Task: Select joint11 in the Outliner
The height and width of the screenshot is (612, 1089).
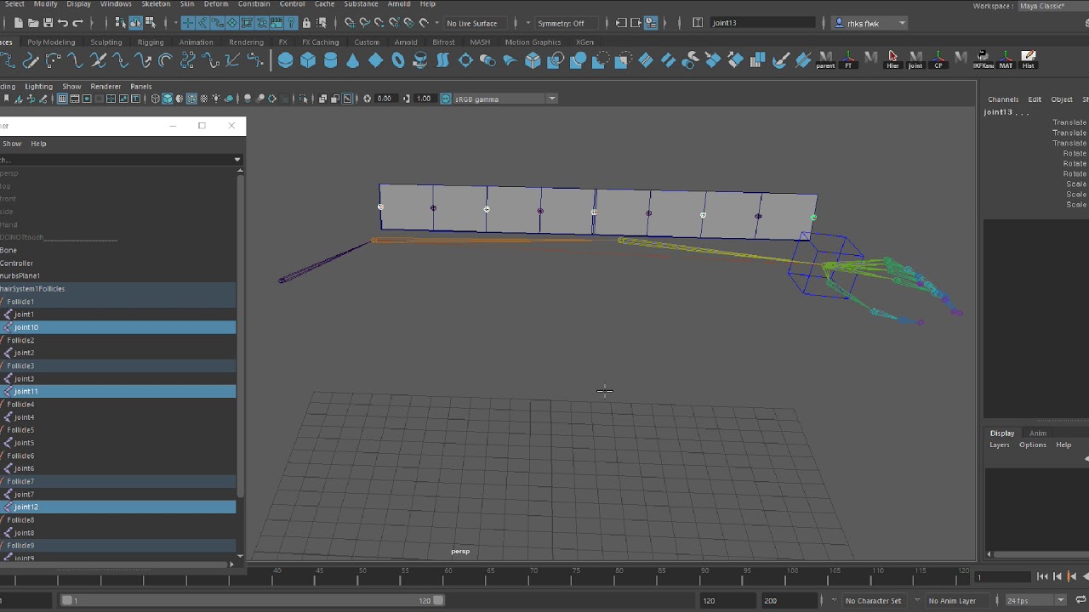Action: click(118, 391)
